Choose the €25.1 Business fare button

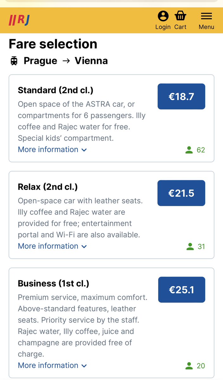click(x=182, y=290)
